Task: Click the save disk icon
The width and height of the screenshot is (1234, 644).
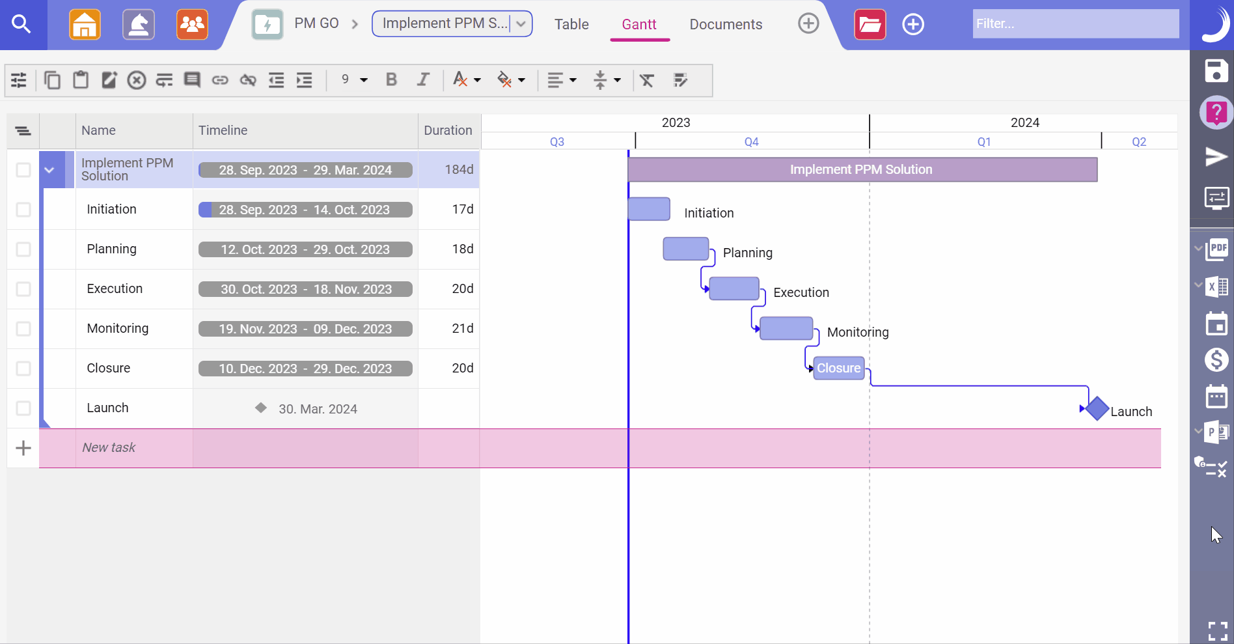Action: [x=1216, y=71]
